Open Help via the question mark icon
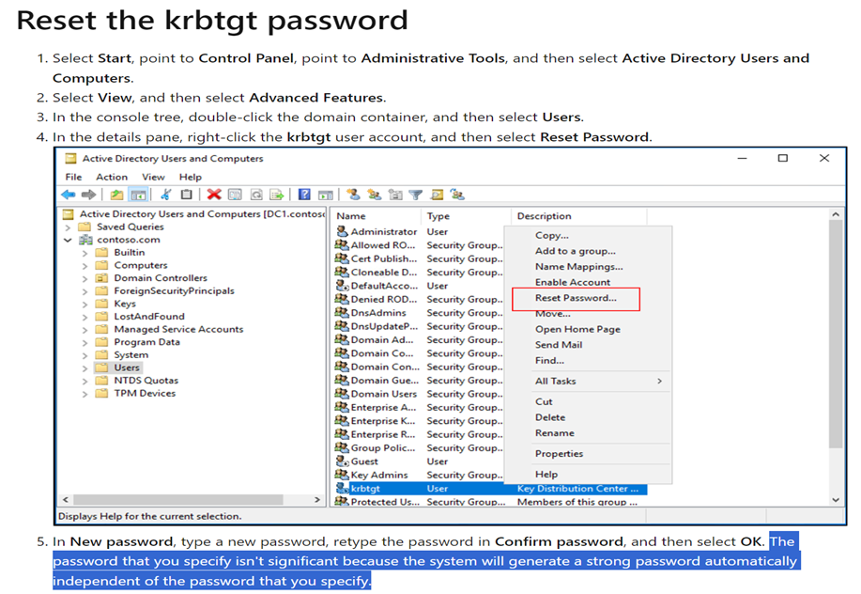This screenshot has width=861, height=594. click(x=305, y=194)
